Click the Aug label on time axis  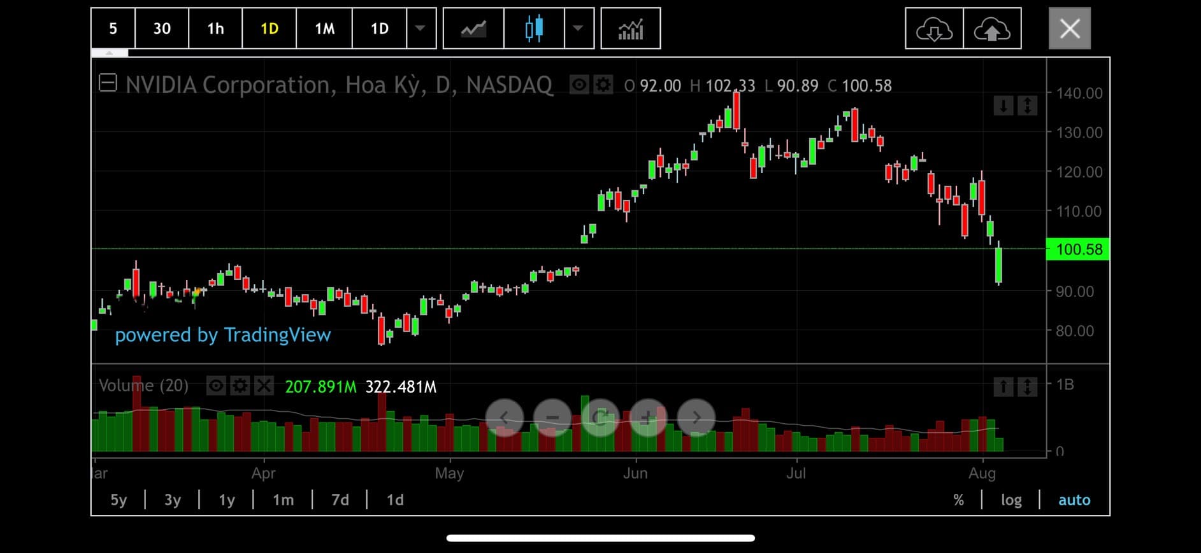point(982,473)
